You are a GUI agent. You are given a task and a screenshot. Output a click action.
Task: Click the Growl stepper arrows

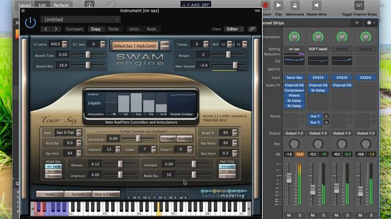click(153, 149)
